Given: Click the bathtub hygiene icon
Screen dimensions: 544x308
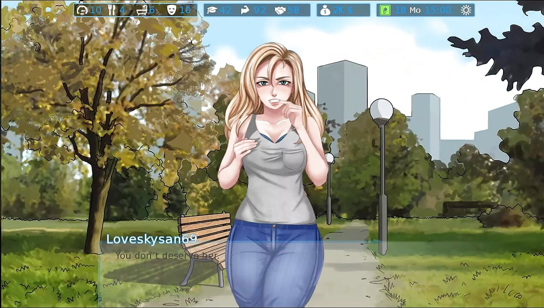Looking at the screenshot, I should pyautogui.click(x=142, y=10).
